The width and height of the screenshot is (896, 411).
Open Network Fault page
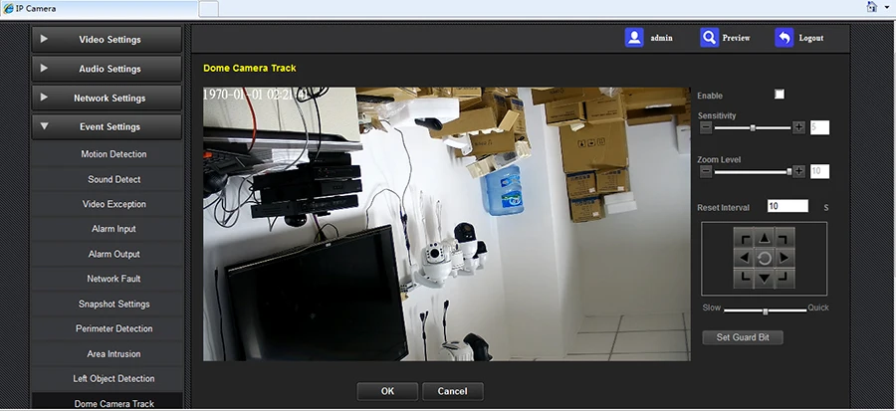(x=108, y=279)
